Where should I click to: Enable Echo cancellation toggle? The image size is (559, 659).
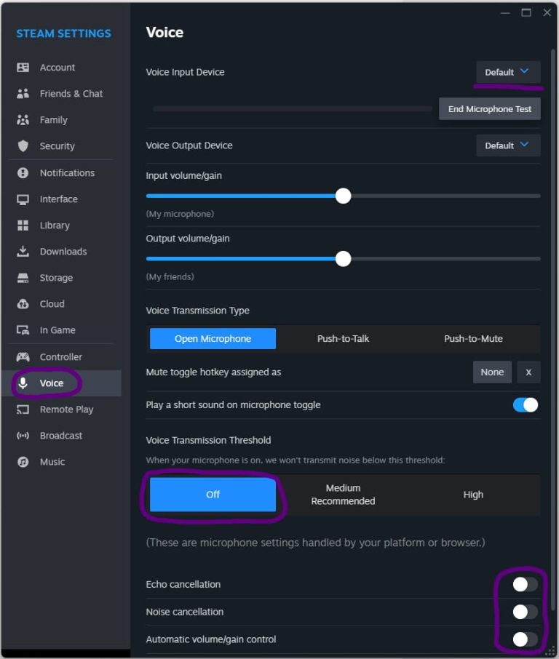point(526,584)
